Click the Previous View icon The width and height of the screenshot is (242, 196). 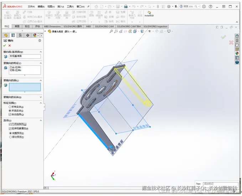(x=121, y=31)
